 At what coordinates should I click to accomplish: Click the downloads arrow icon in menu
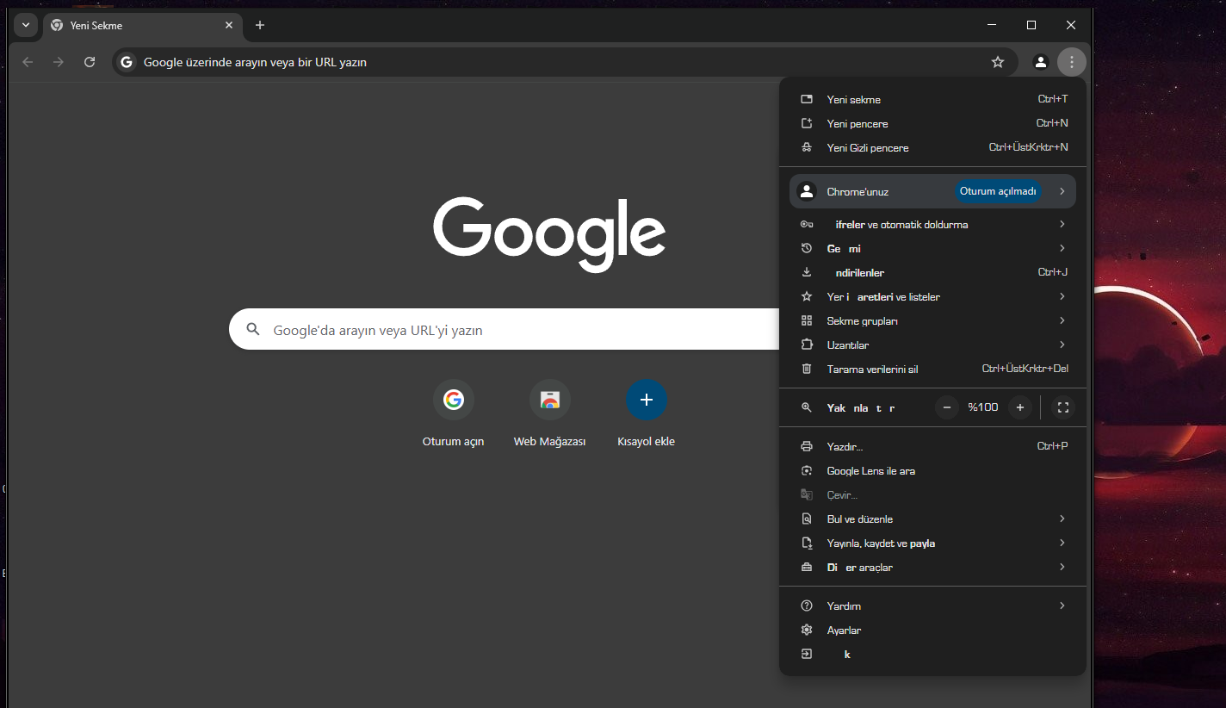click(807, 272)
